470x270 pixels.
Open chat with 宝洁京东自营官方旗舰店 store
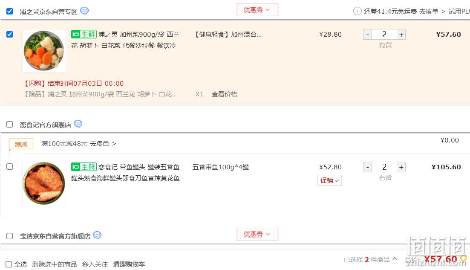[97, 235]
